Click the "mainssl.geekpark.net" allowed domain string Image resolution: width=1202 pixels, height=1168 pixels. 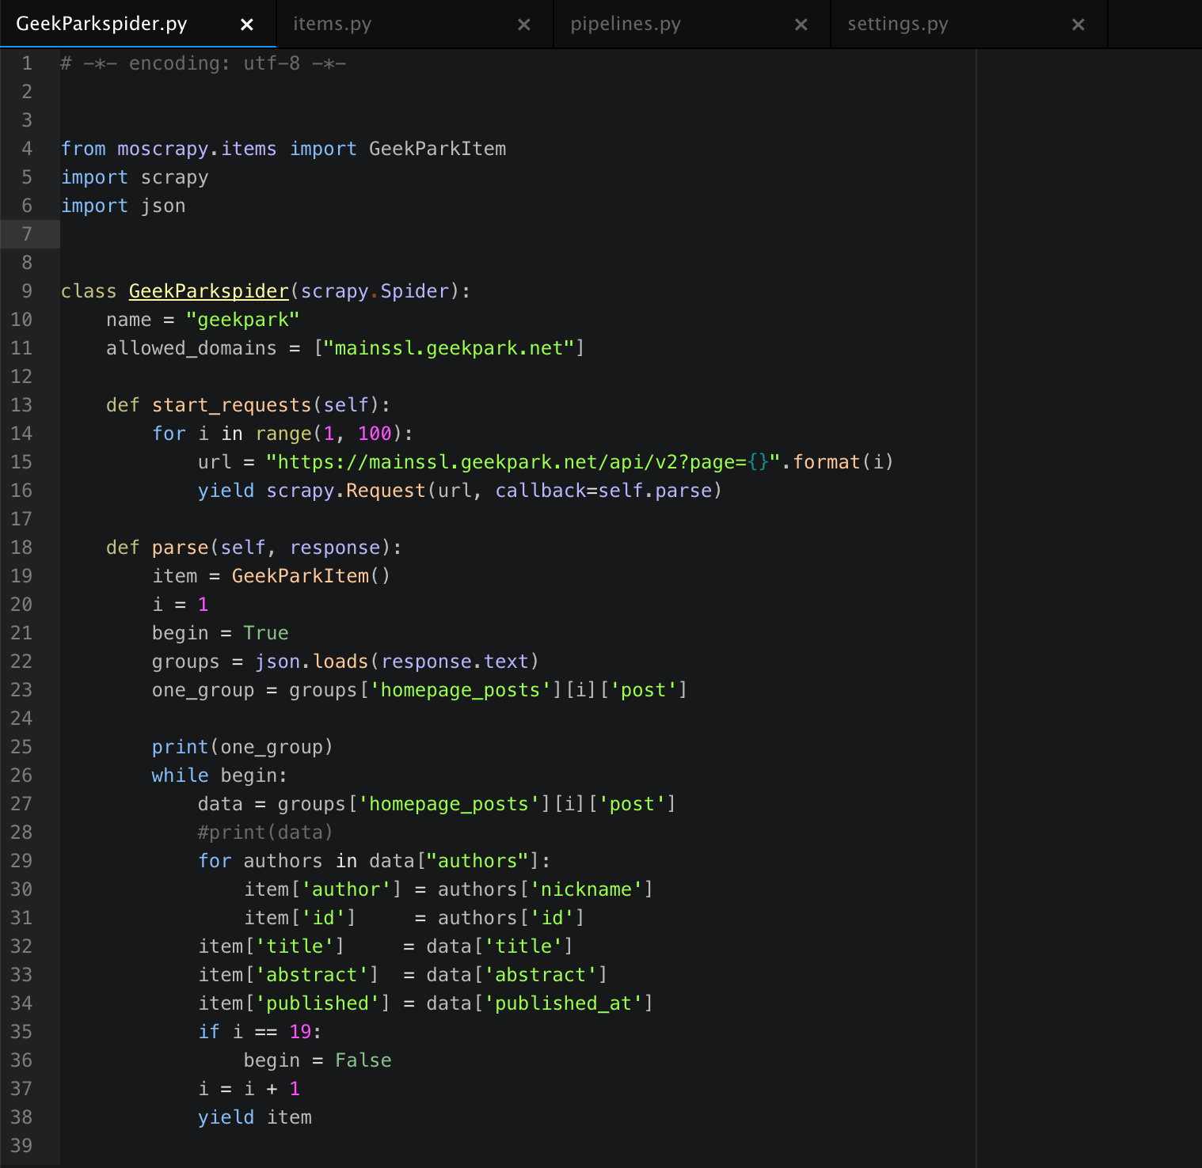click(449, 348)
